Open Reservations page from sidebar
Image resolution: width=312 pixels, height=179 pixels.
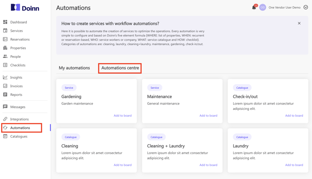click(x=20, y=39)
